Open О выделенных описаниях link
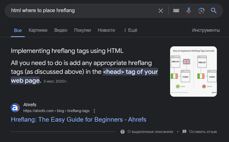Viewport: 229px width, 142px height. pyautogui.click(x=150, y=132)
